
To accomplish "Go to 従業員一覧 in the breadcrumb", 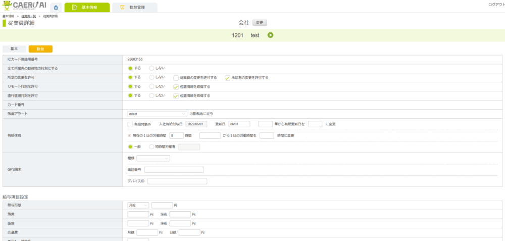I will point(28,17).
